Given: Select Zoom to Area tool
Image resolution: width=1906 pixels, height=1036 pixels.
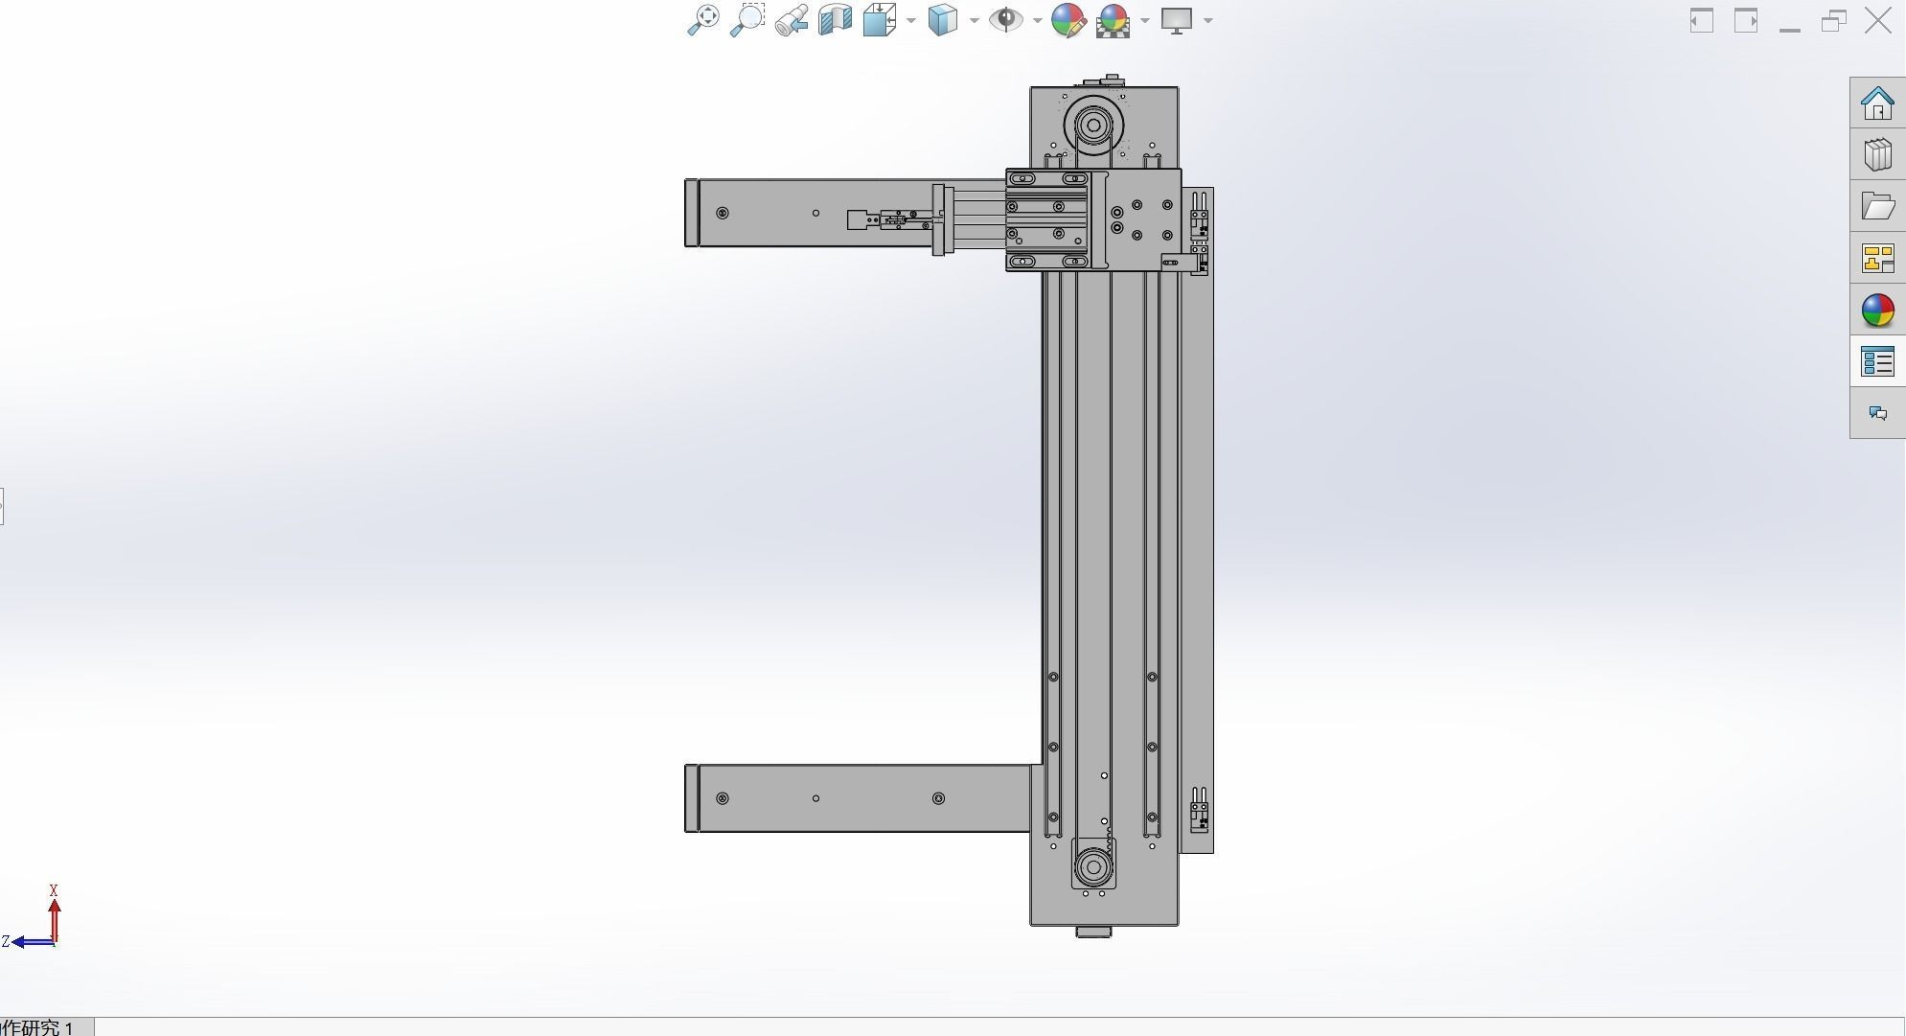Looking at the screenshot, I should pyautogui.click(x=746, y=20).
